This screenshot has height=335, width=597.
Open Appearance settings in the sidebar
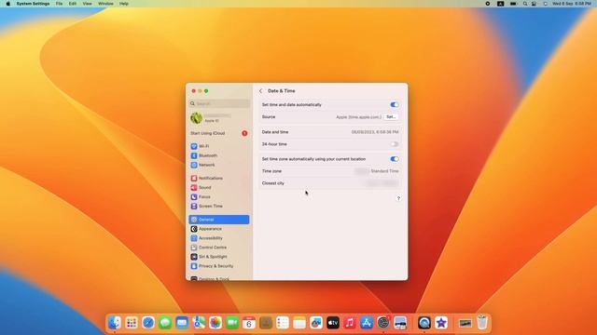(x=219, y=229)
